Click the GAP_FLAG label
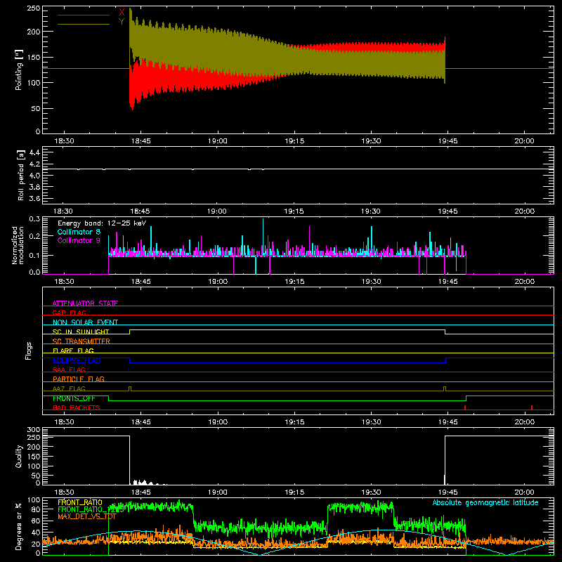 (69, 313)
